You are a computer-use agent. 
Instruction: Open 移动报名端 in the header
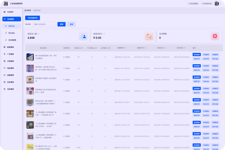click(207, 4)
